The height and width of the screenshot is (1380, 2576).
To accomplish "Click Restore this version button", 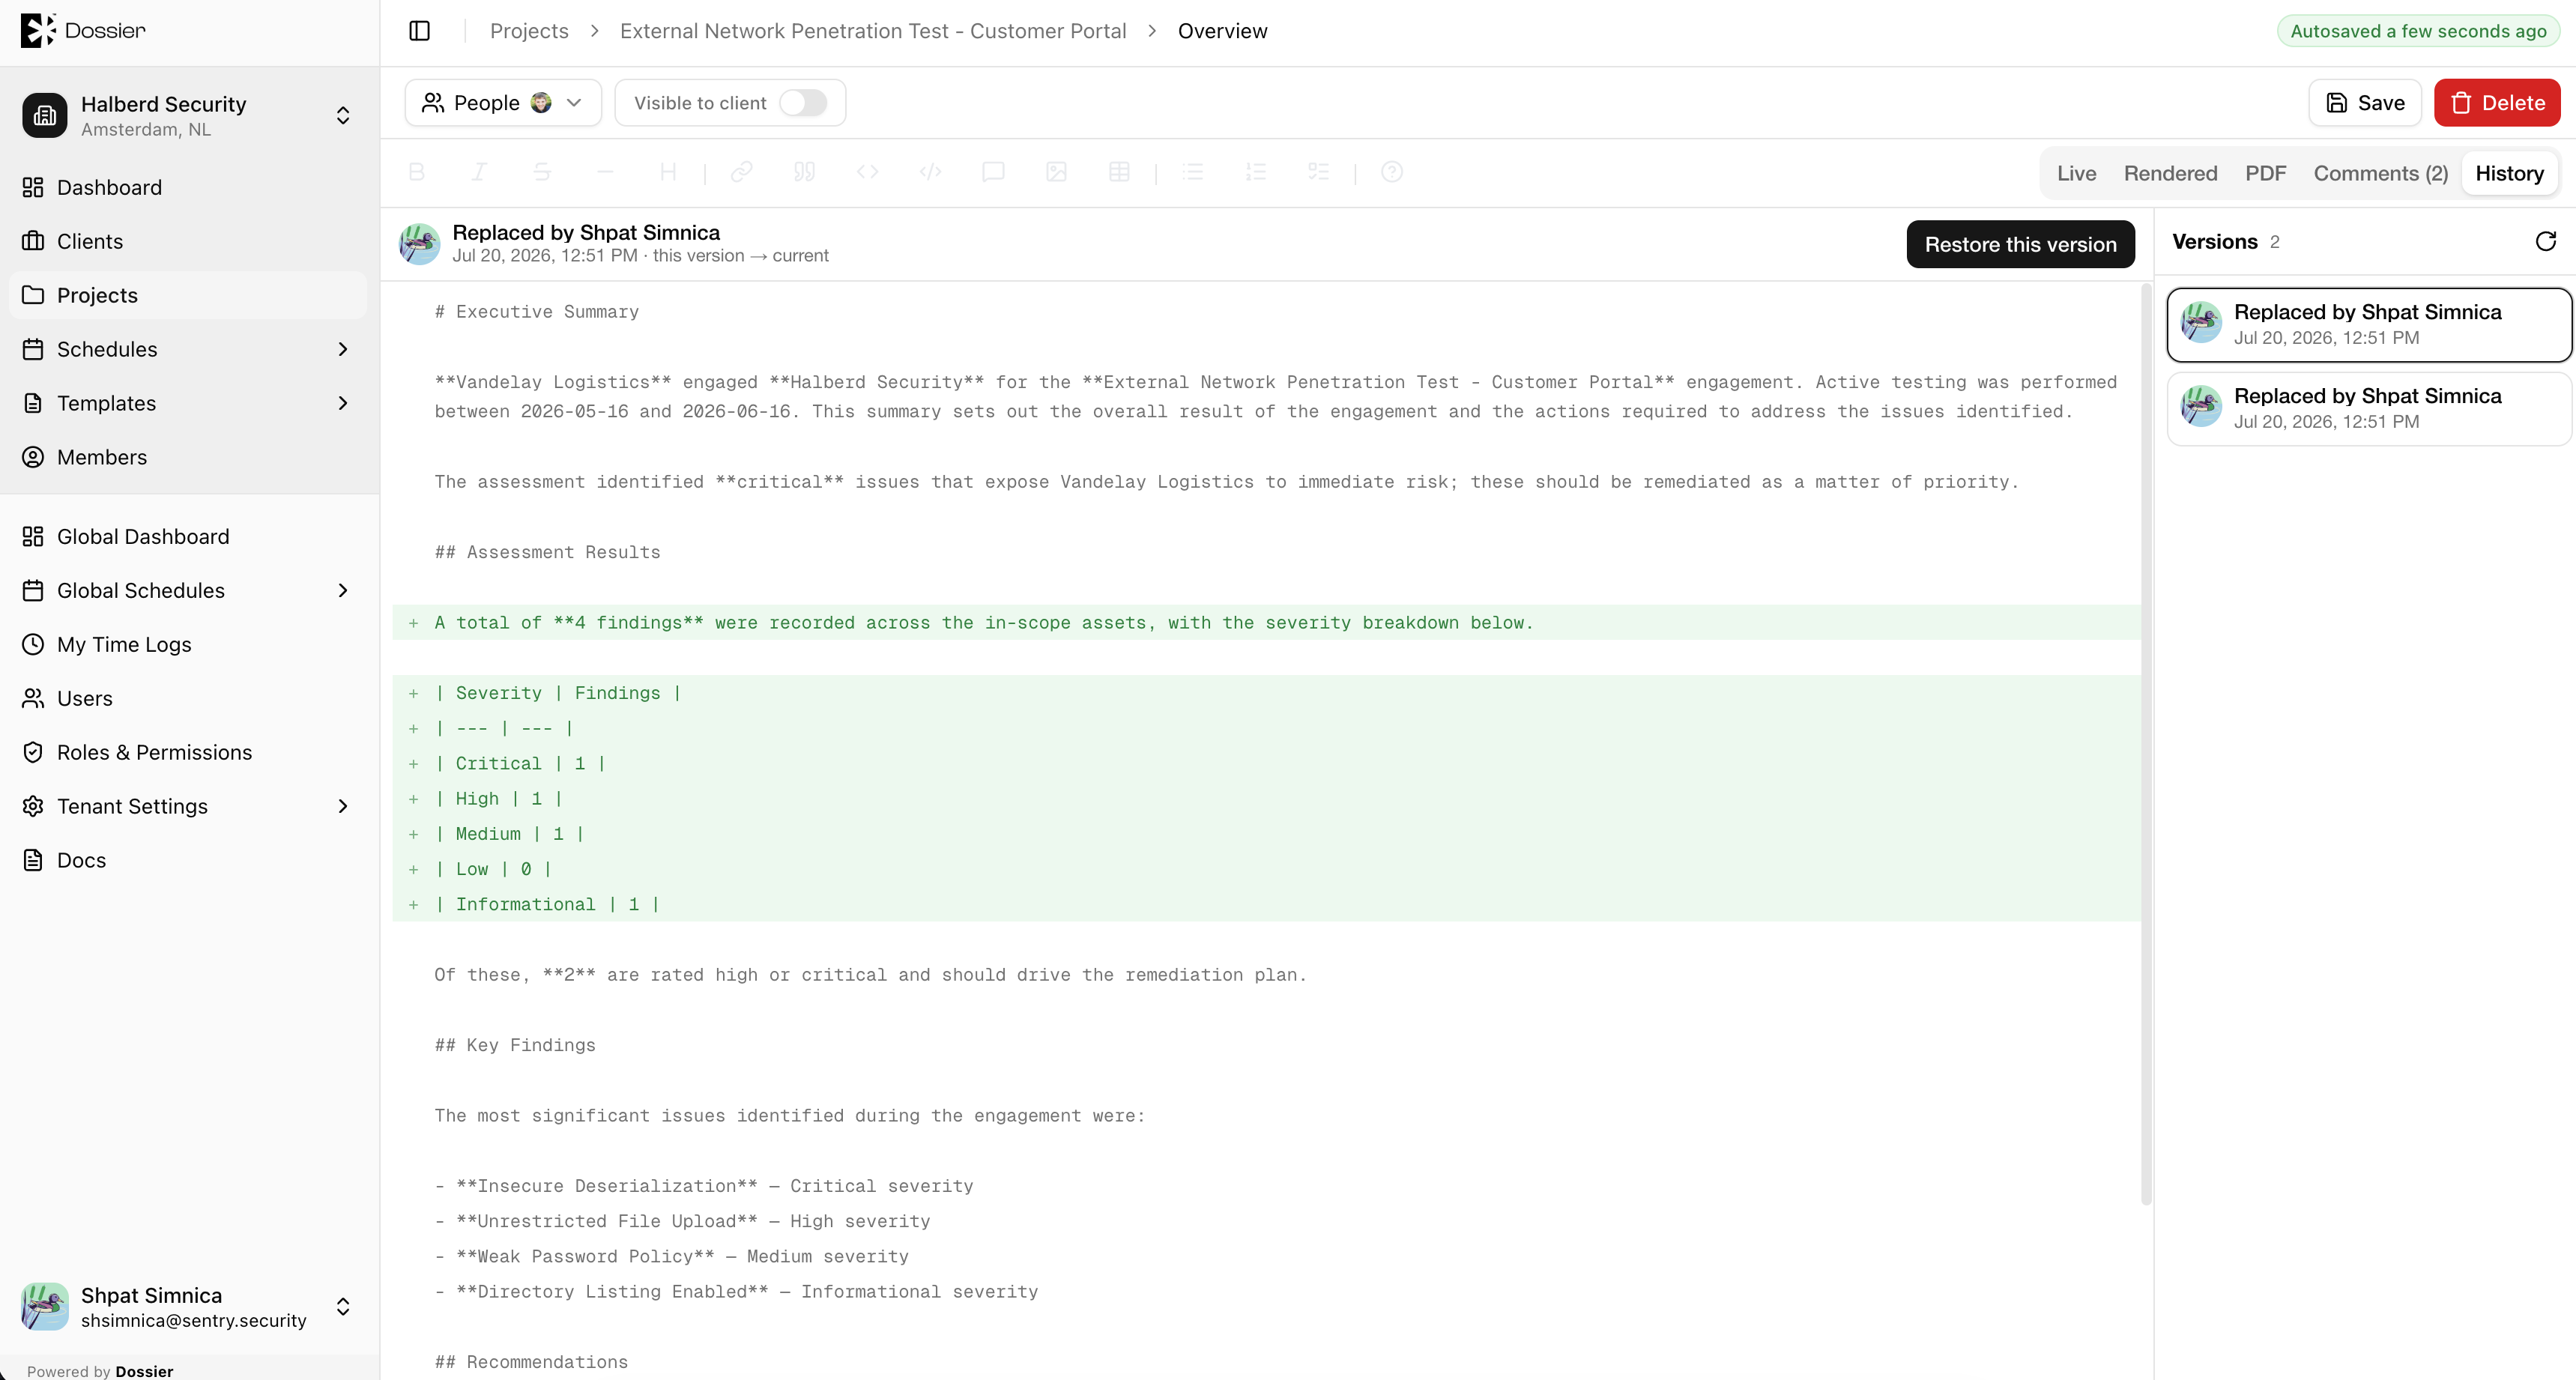I will click(2021, 244).
